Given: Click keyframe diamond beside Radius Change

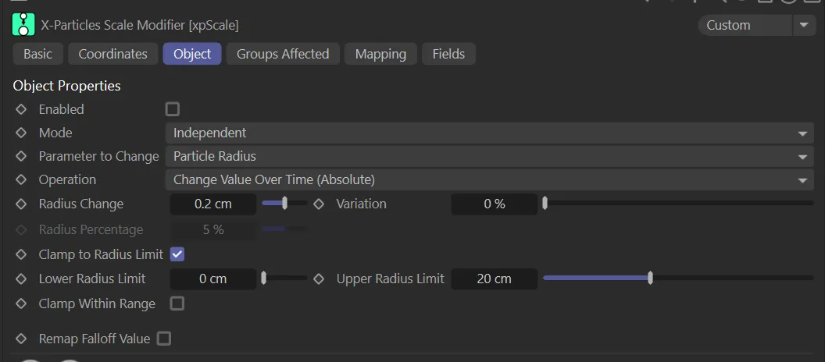Looking at the screenshot, I should pos(21,204).
